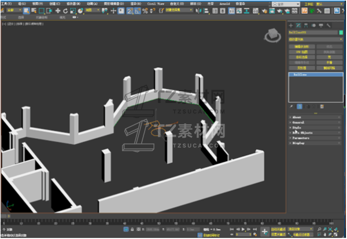This screenshot has width=347, height=239.
Task: Click the UVW 贴图 modifier button
Action: [302, 51]
